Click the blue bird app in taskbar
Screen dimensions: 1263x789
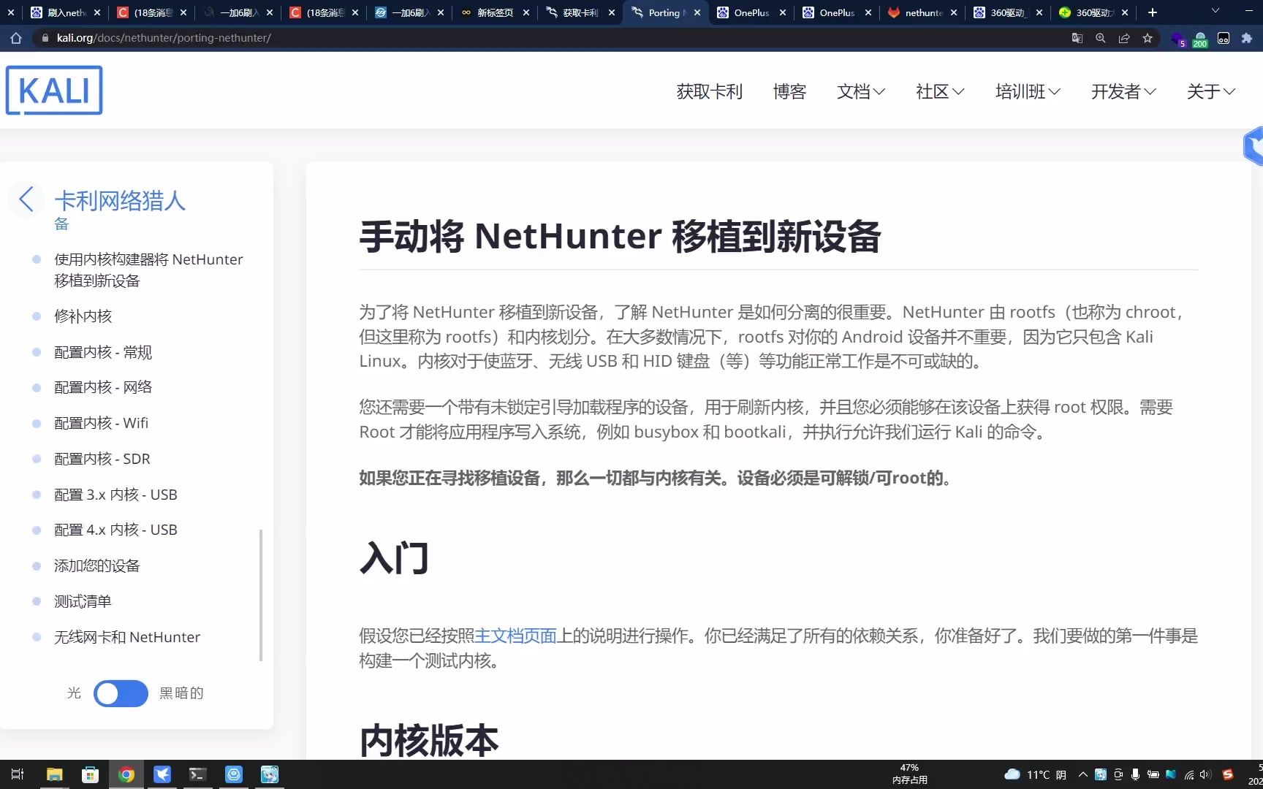162,774
